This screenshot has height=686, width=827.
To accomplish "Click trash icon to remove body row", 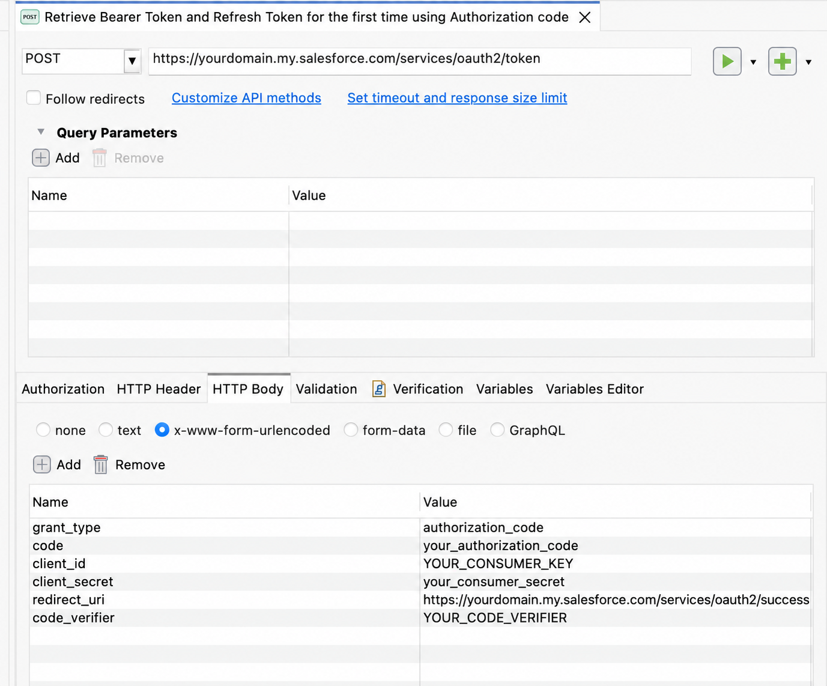I will point(101,464).
